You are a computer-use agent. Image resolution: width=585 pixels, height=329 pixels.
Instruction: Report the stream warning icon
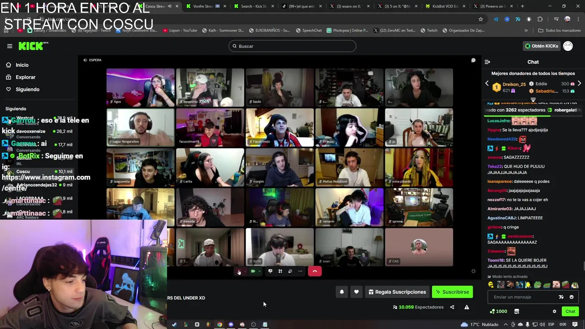[467, 307]
